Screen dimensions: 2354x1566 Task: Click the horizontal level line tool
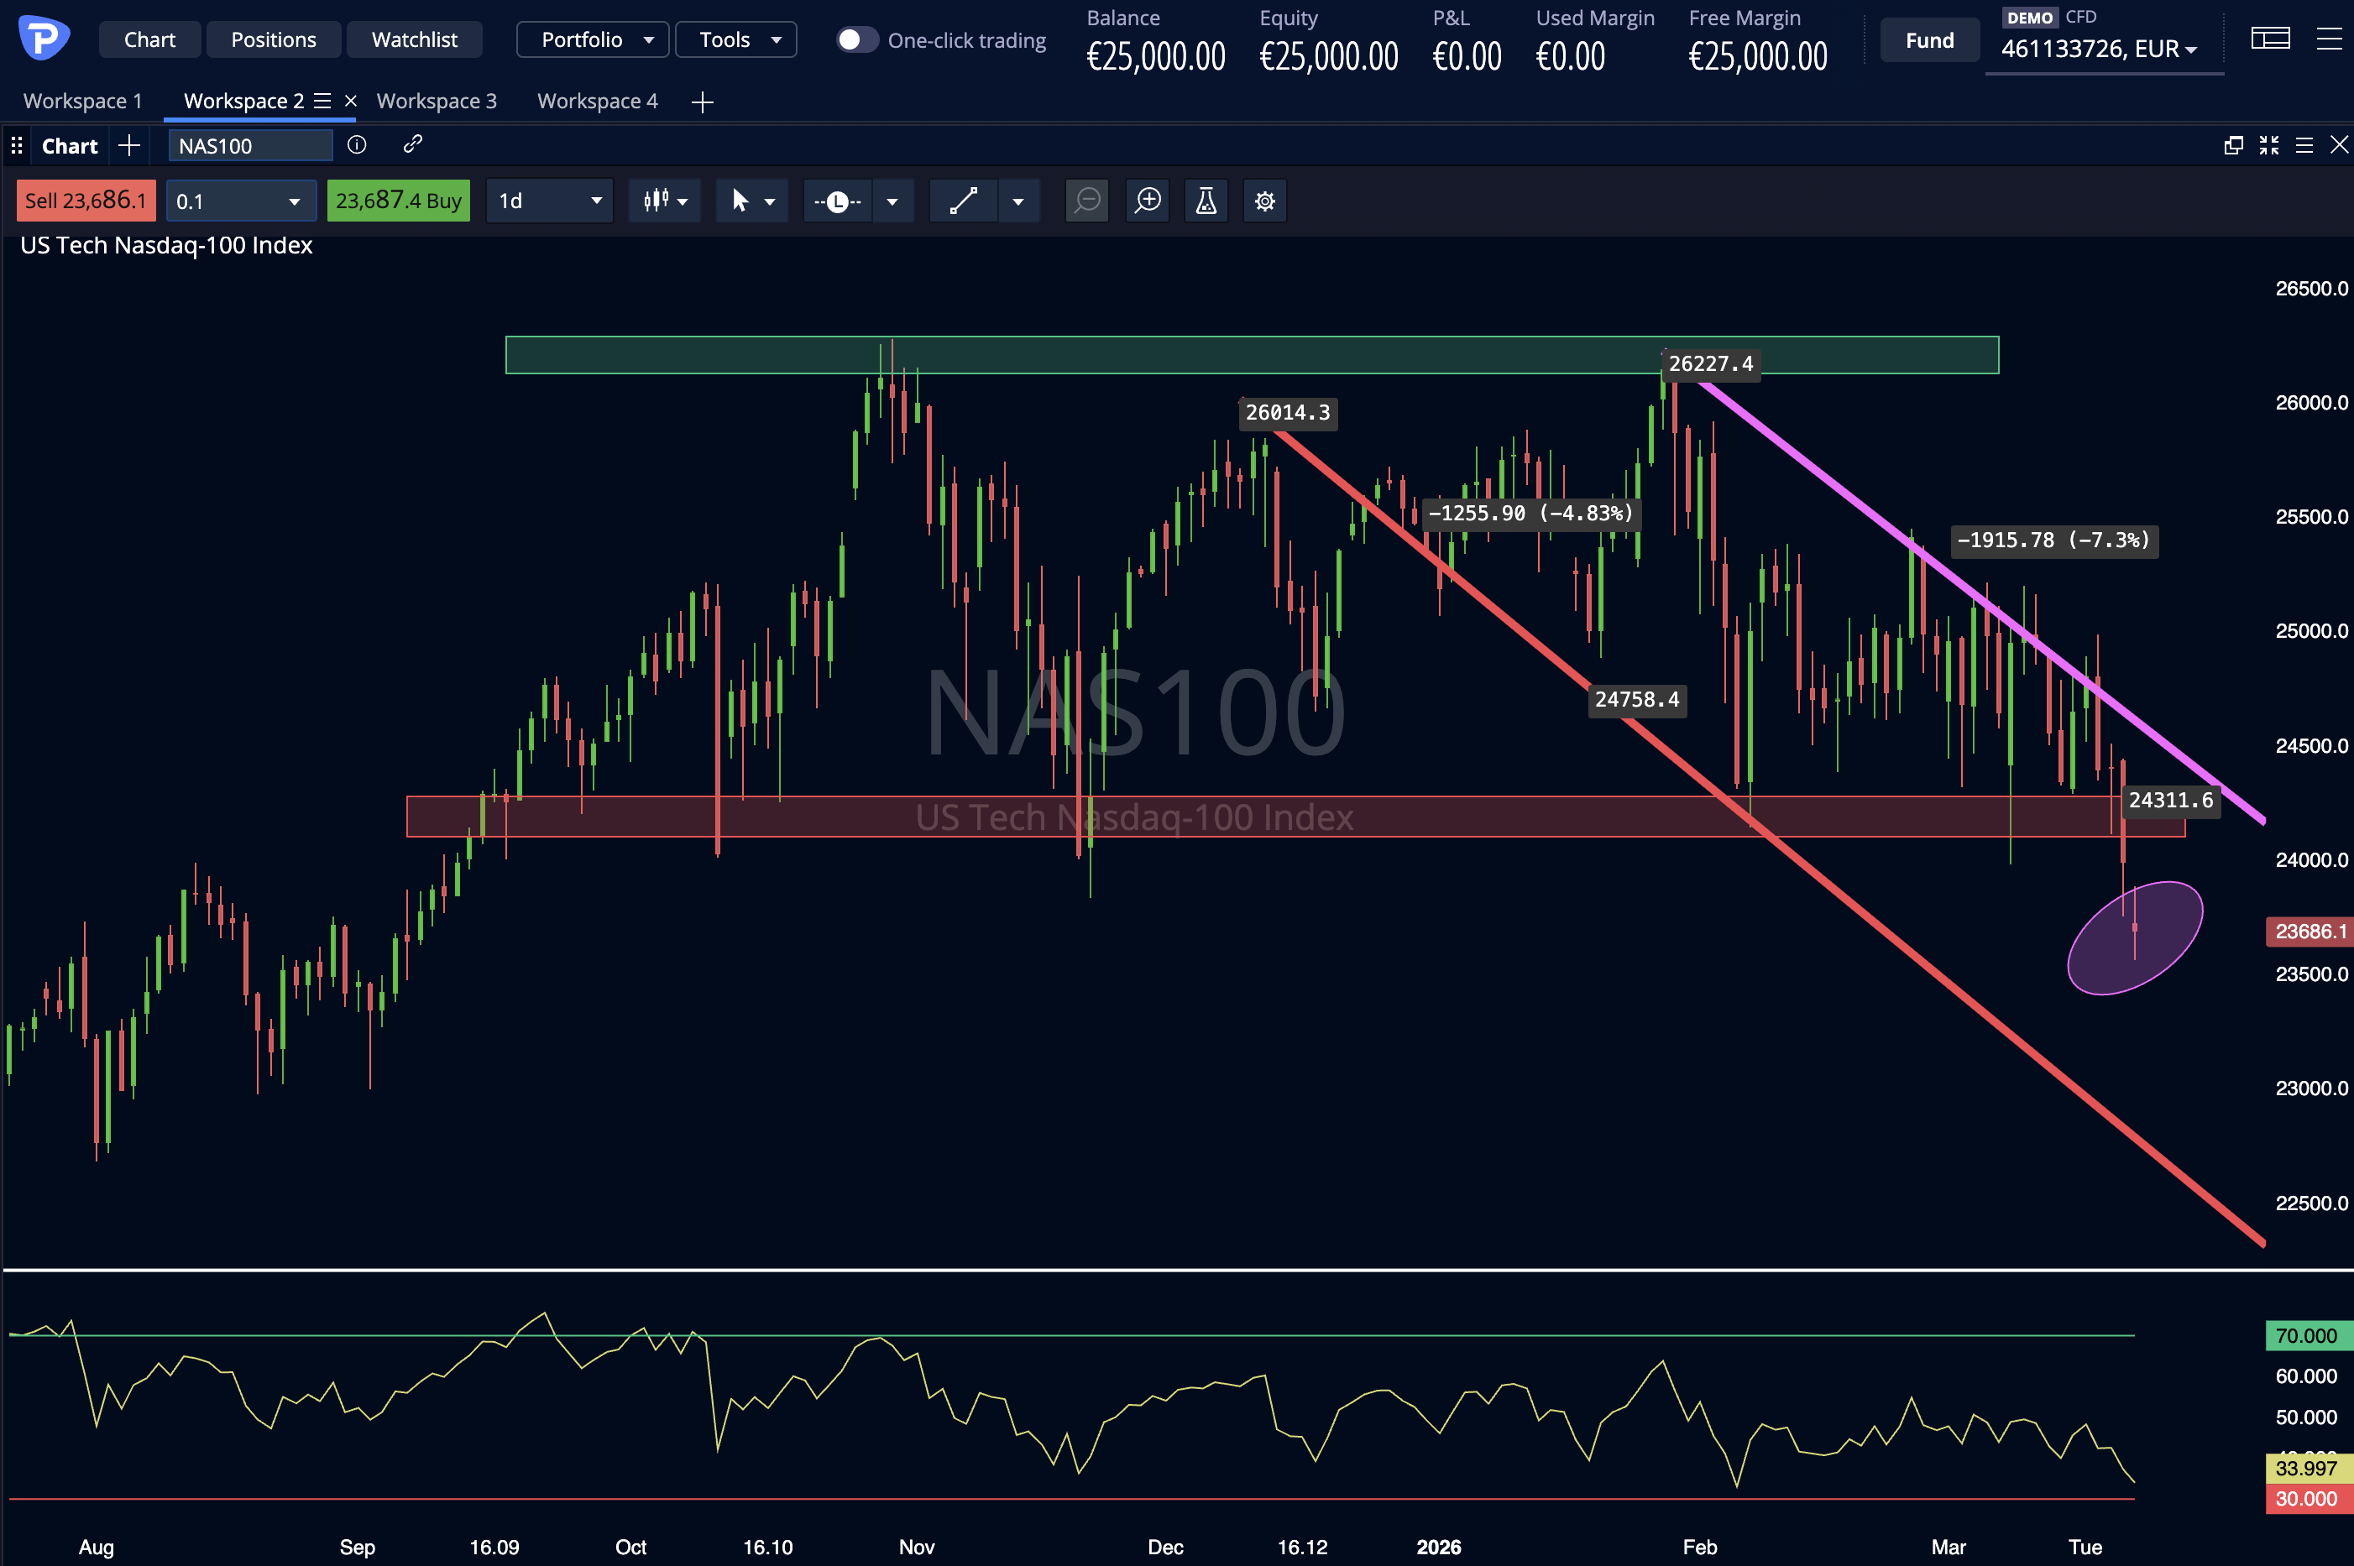point(837,201)
